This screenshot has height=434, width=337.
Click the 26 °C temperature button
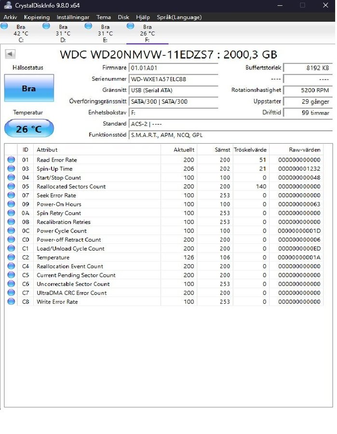click(x=29, y=129)
